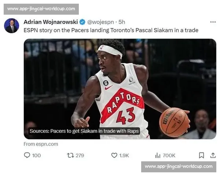The image size is (220, 176).
Task: Open the Pascal Siakam article image card
Action: pyautogui.click(x=120, y=89)
